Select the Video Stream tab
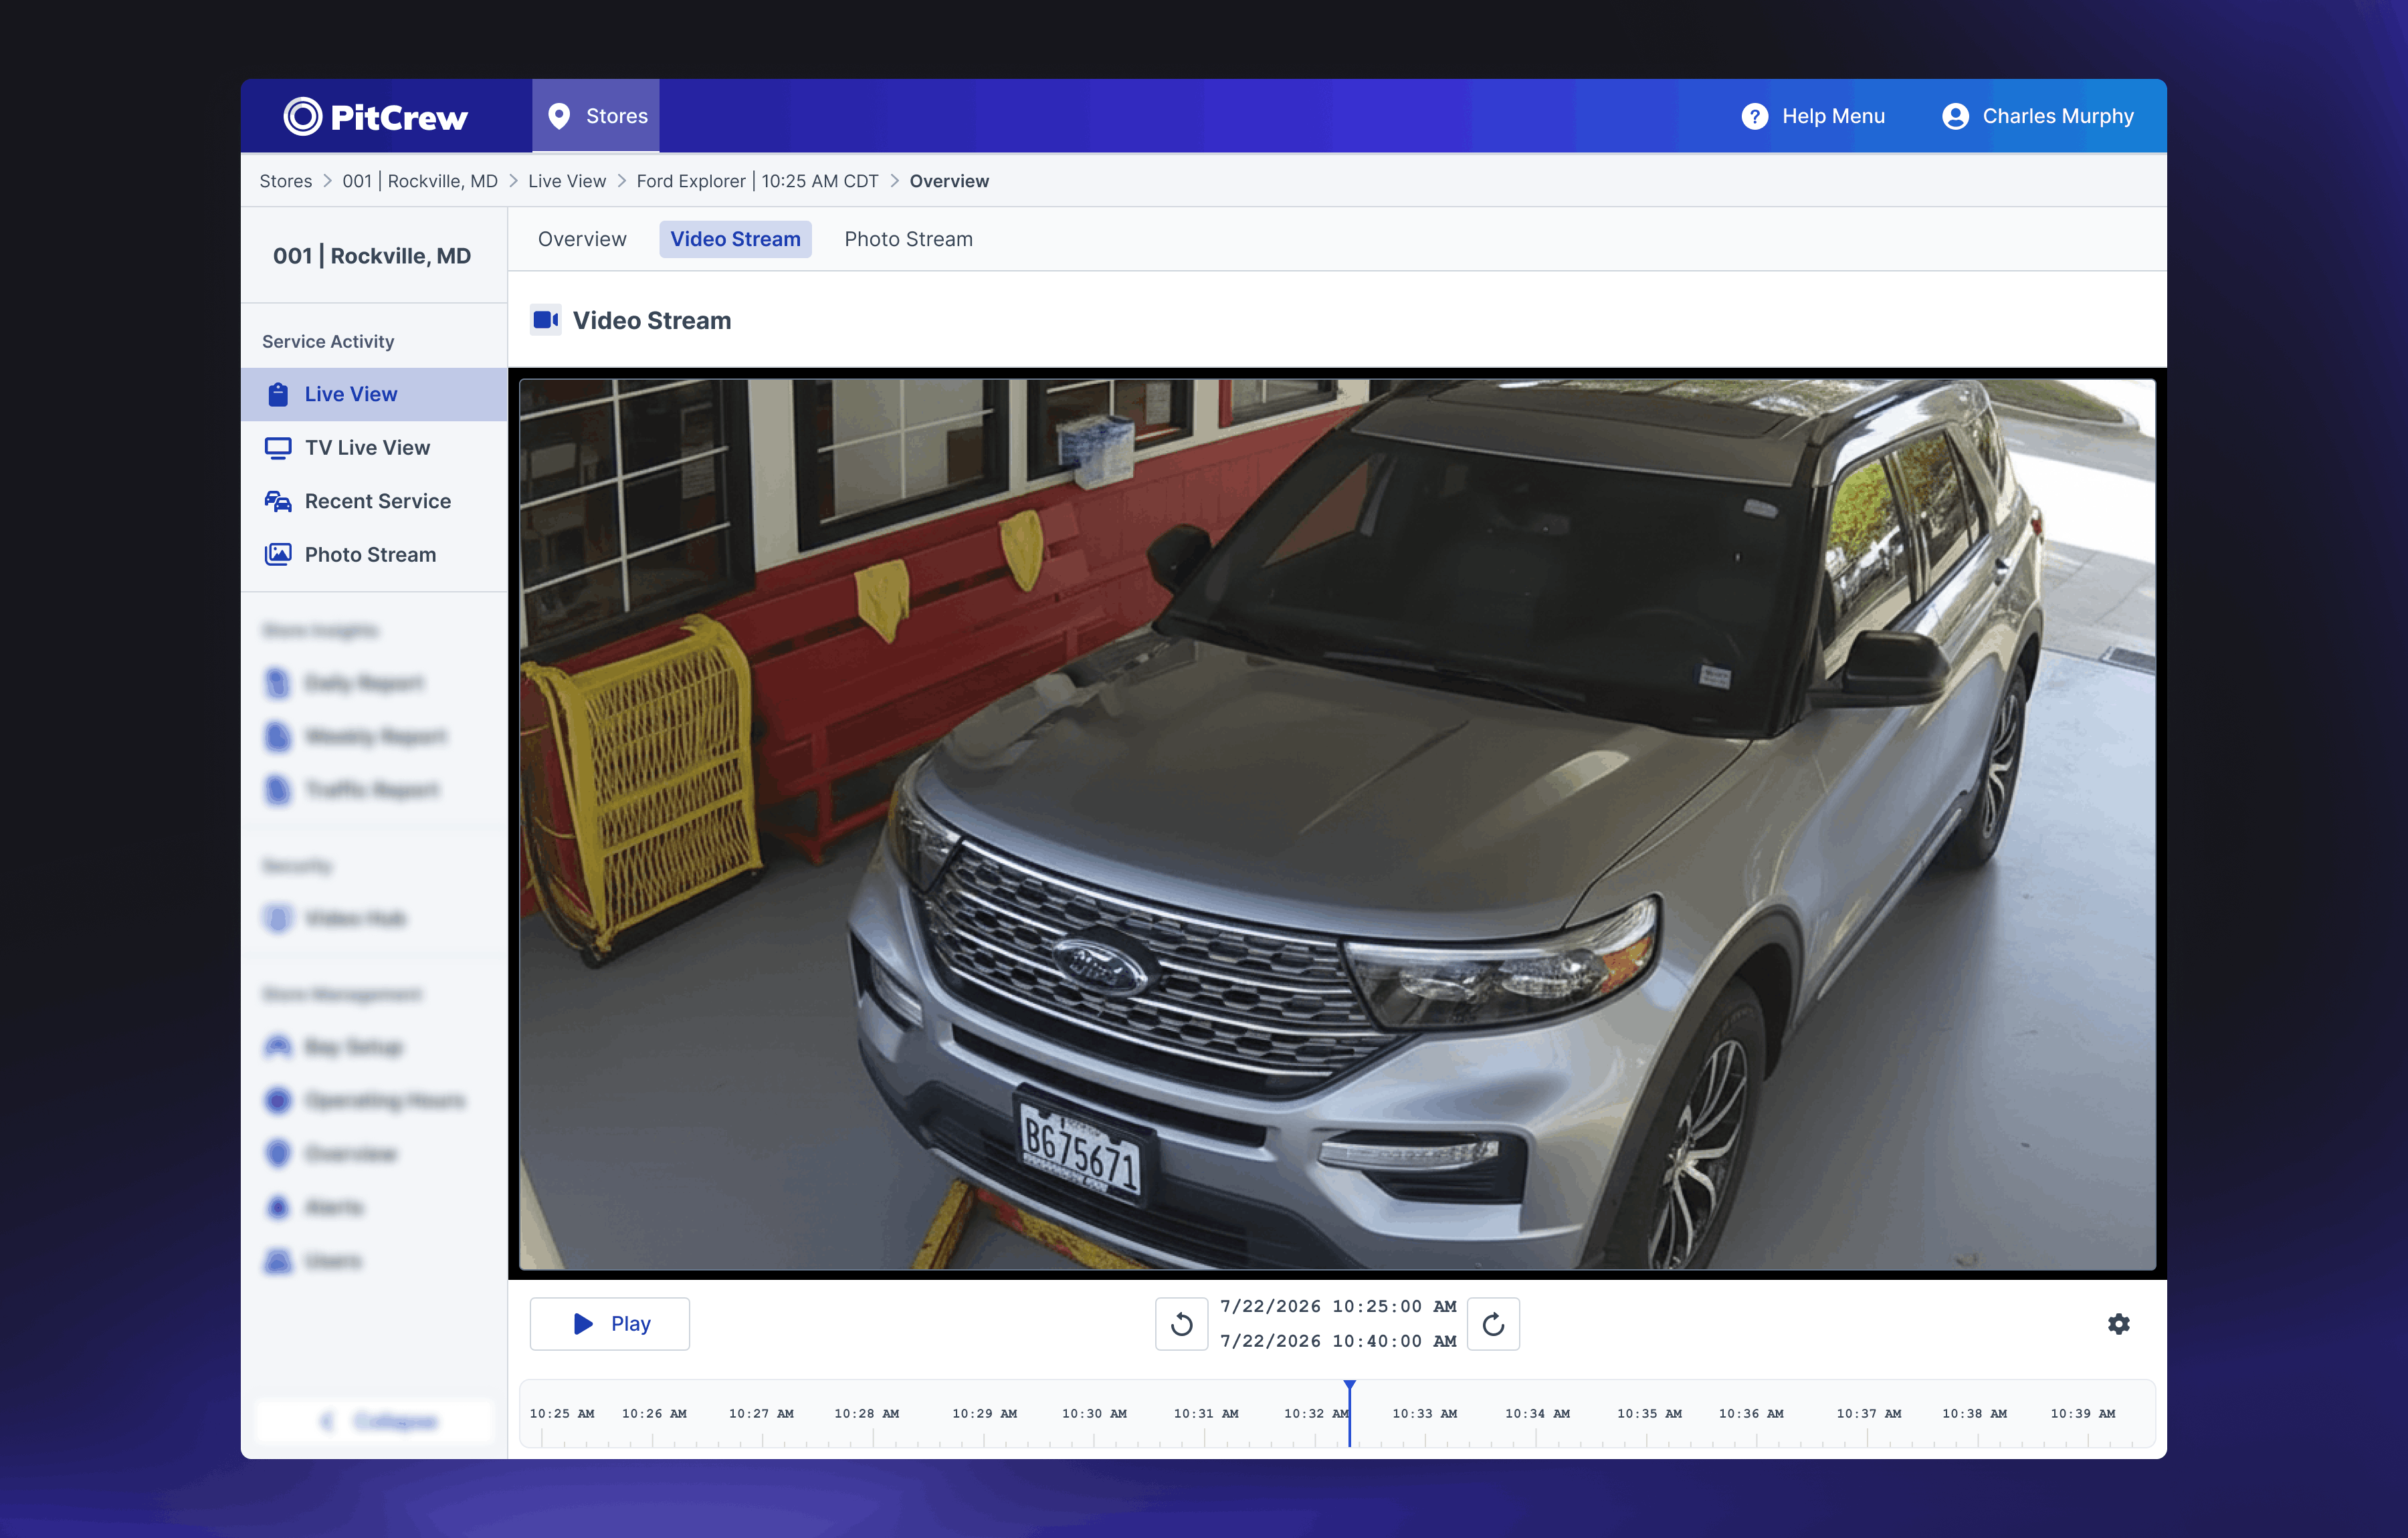2408x1538 pixels. click(x=736, y=239)
